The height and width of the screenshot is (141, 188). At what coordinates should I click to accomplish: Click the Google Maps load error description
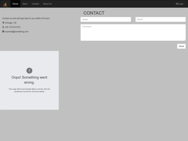point(29,90)
